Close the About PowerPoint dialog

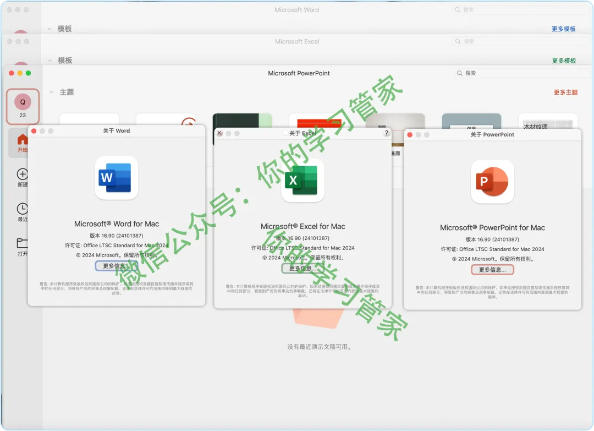[410, 134]
